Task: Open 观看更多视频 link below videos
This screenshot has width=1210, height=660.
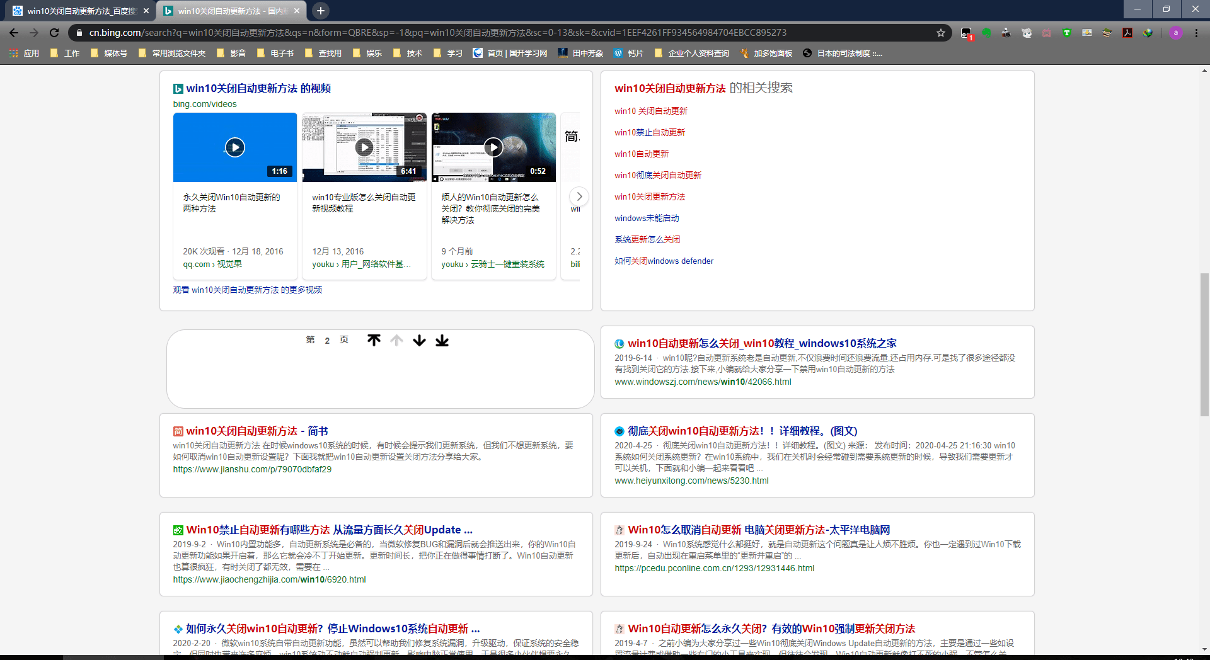Action: click(248, 290)
